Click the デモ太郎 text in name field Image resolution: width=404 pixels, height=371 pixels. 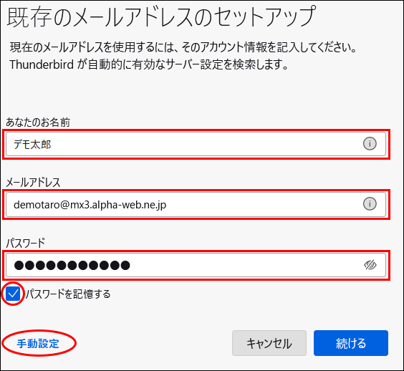click(x=32, y=144)
